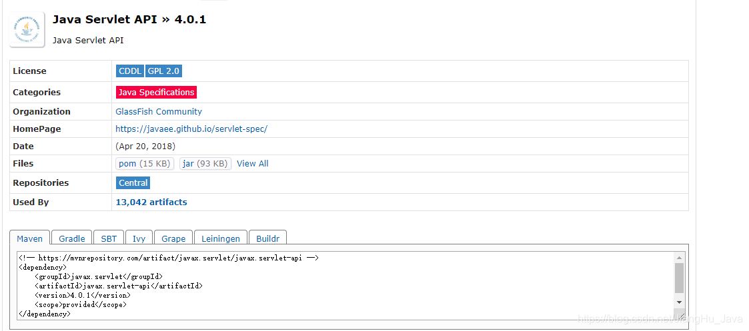Click the snippet scrollbar up arrow

pyautogui.click(x=679, y=258)
